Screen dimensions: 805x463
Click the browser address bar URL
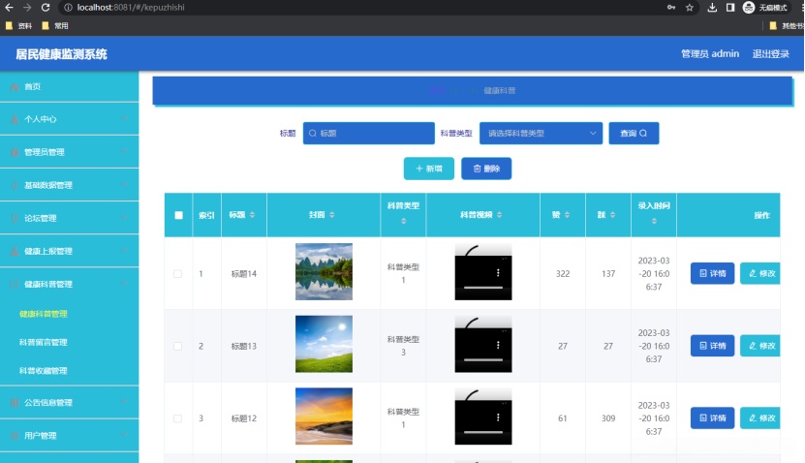(131, 7)
